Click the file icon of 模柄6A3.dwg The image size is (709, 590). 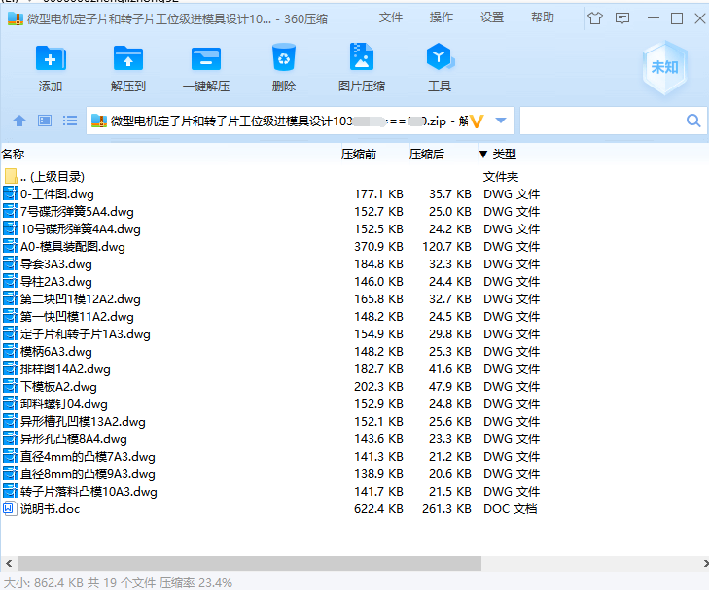coord(10,351)
